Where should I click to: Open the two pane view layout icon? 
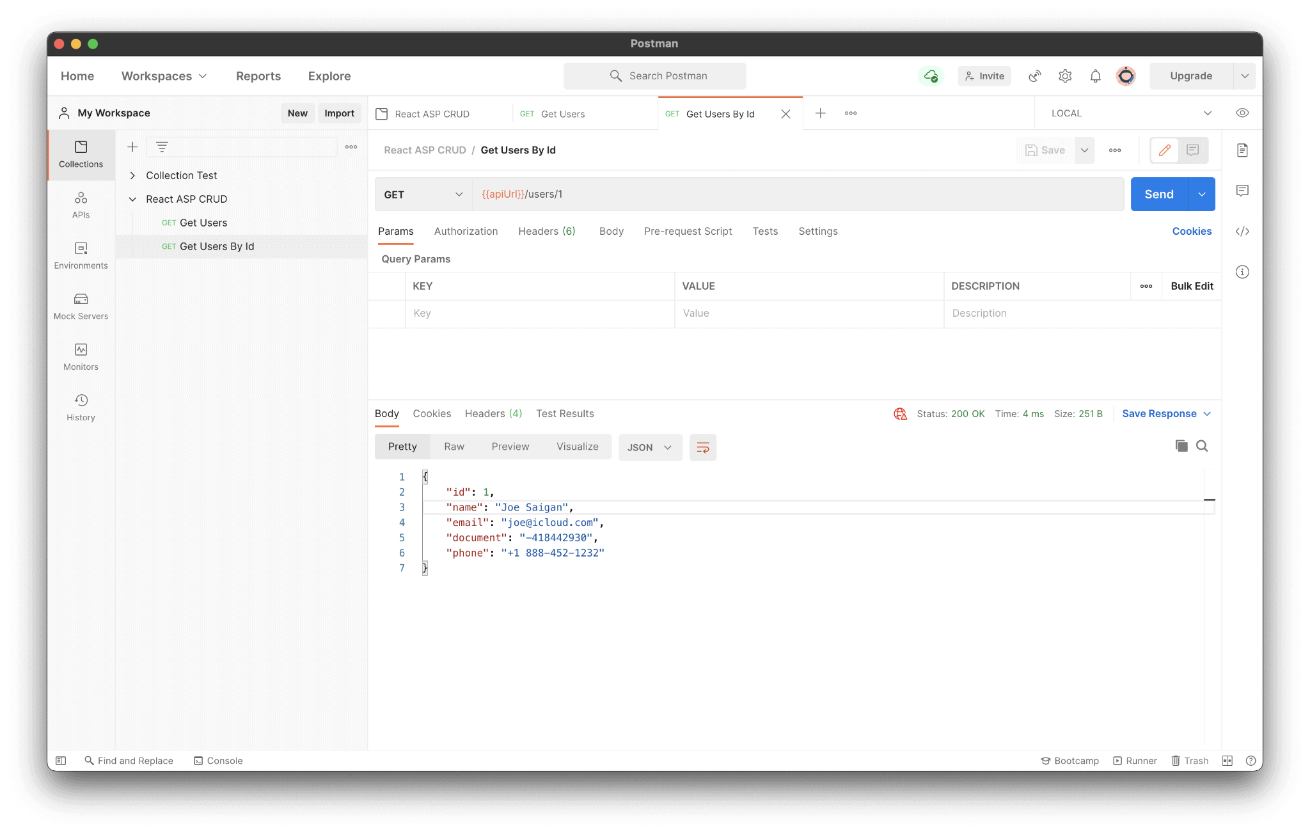1227,761
